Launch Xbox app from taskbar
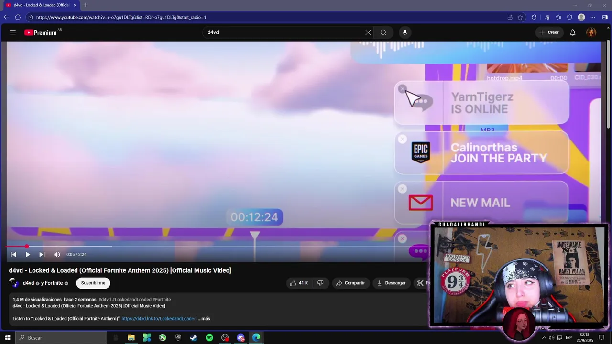Image resolution: width=612 pixels, height=344 pixels. click(x=163, y=338)
